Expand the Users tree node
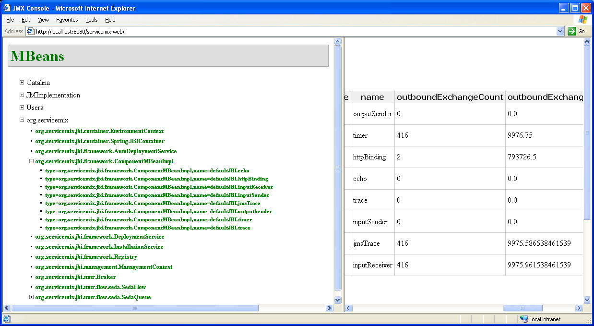 (x=22, y=108)
